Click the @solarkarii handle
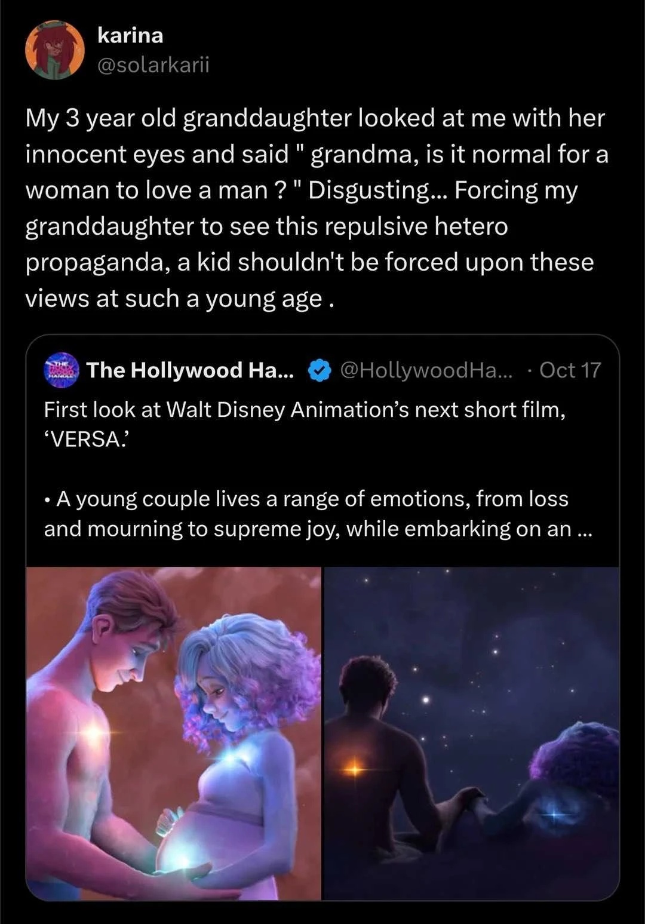The width and height of the screenshot is (645, 924). 153,65
